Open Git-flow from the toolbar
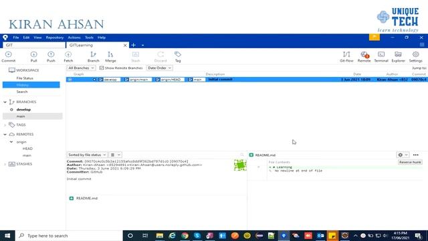This screenshot has height=241, width=428. (346, 57)
